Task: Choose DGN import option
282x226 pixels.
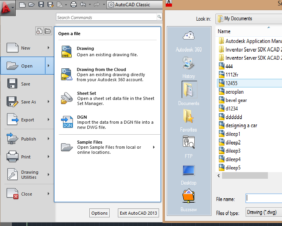Action: (x=108, y=122)
